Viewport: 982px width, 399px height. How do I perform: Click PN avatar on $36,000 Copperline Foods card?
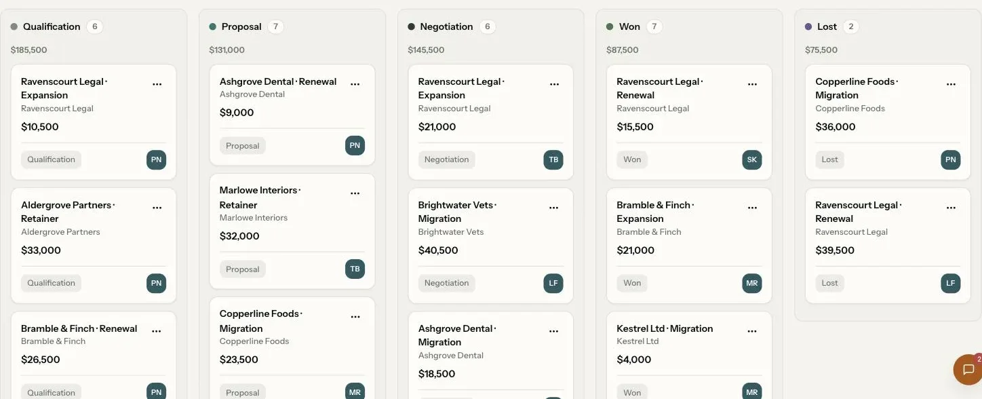pyautogui.click(x=951, y=159)
